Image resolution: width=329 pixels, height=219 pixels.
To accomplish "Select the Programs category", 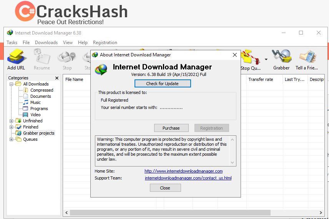I will click(x=39, y=109).
